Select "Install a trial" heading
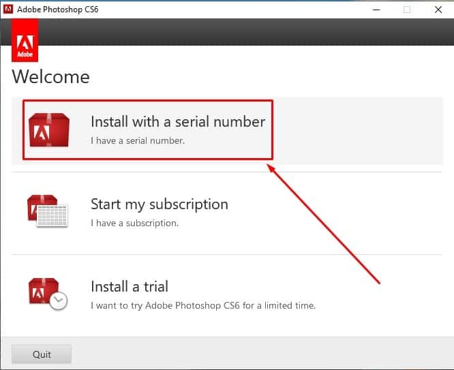454x370 pixels. pyautogui.click(x=129, y=286)
